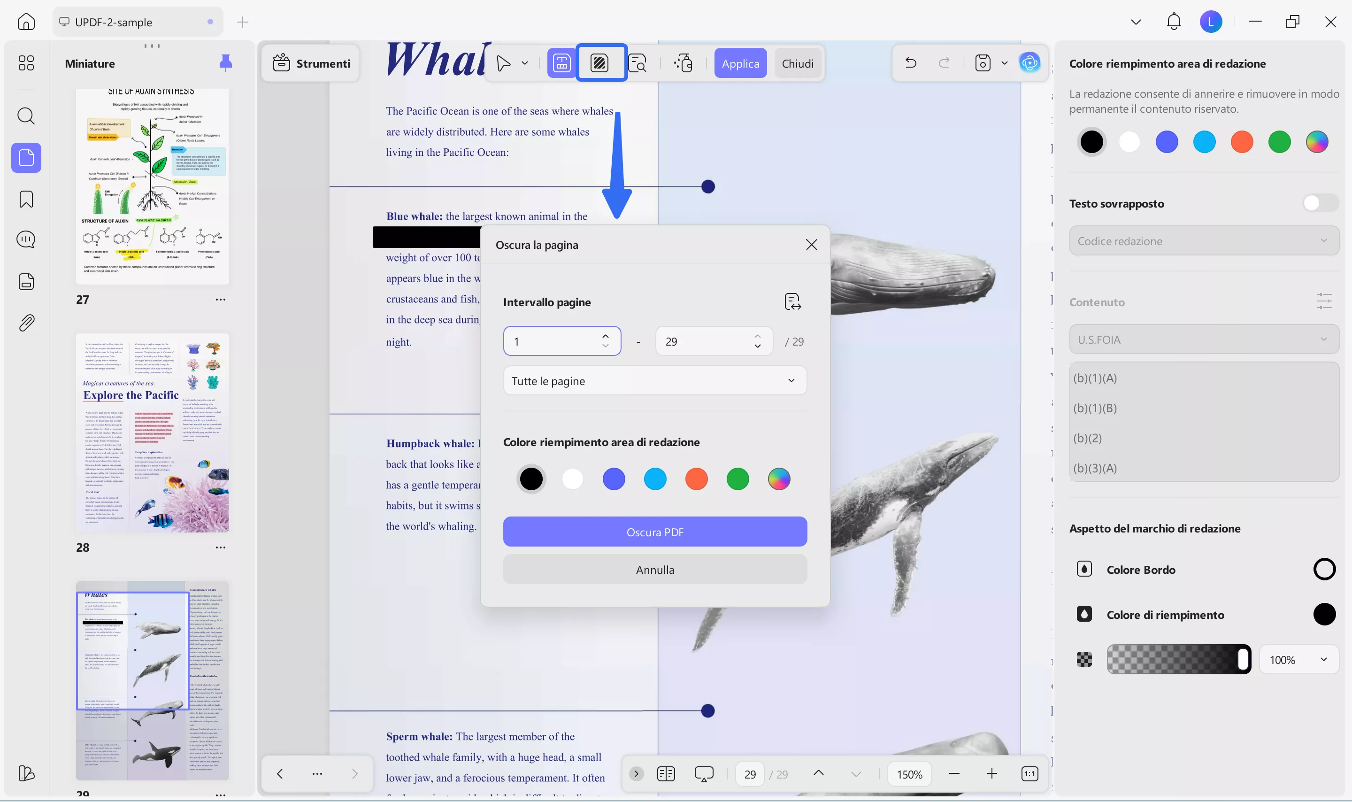Select the page 28 thumbnail
Screen dimensions: 1352x802
click(x=152, y=433)
